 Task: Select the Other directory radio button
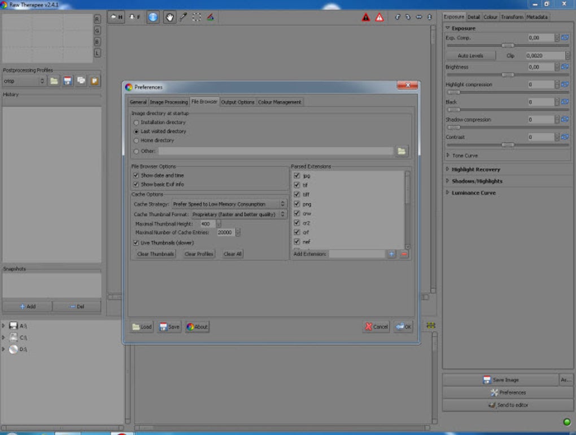[136, 151]
